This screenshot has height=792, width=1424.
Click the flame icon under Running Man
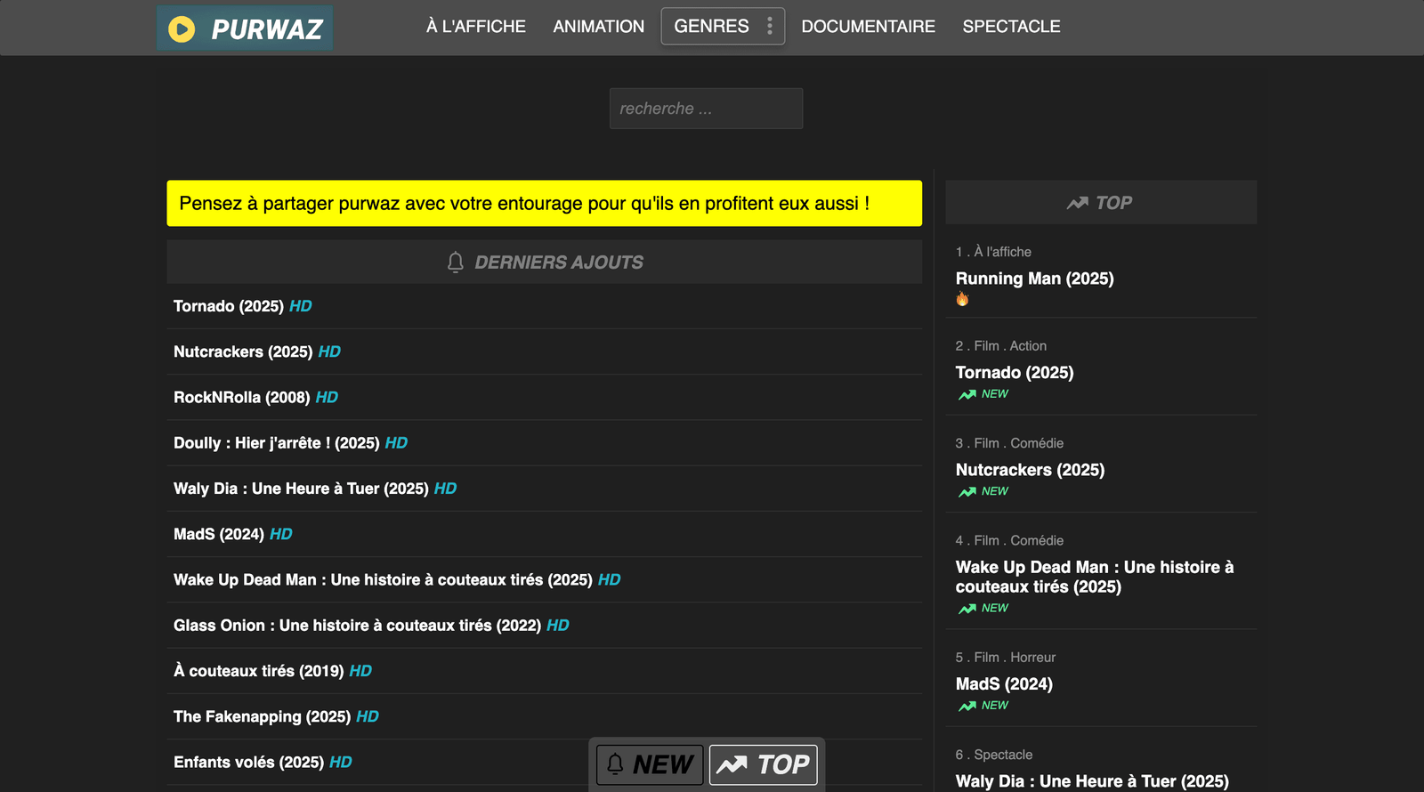pyautogui.click(x=962, y=300)
